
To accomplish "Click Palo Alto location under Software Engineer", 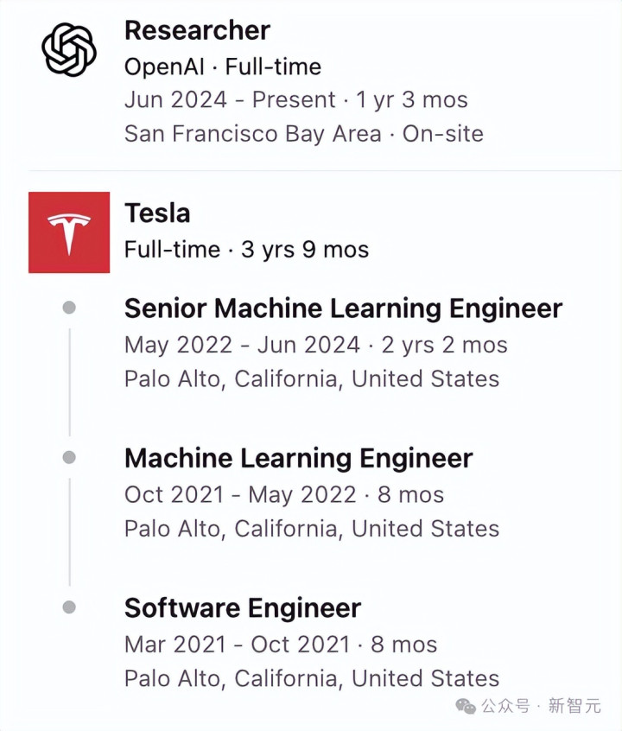I will tap(311, 678).
